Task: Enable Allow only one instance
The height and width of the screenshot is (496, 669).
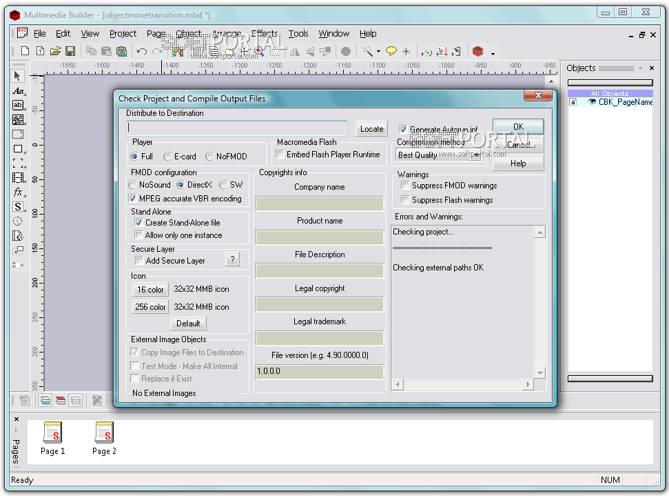Action: click(138, 235)
